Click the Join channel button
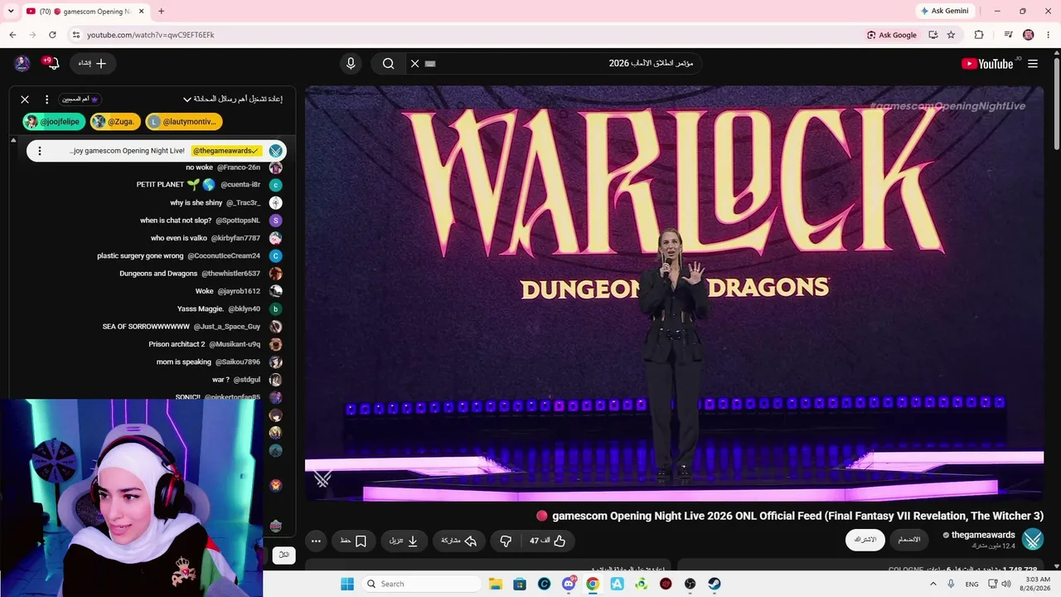 coord(909,540)
